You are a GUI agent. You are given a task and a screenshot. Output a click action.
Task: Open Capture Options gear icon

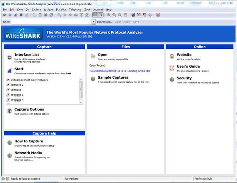[x=10, y=111]
